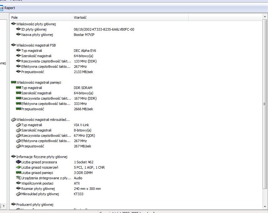The width and height of the screenshot is (268, 213).
Task: Select value 08/19/2002-KT333-8235-6A6LVB0FC-00
Action: (104, 29)
